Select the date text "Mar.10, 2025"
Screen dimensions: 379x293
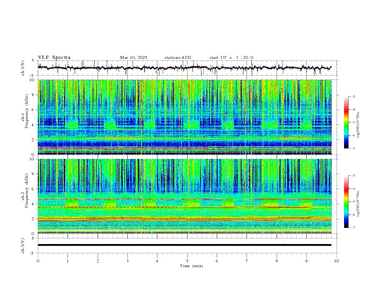click(134, 57)
